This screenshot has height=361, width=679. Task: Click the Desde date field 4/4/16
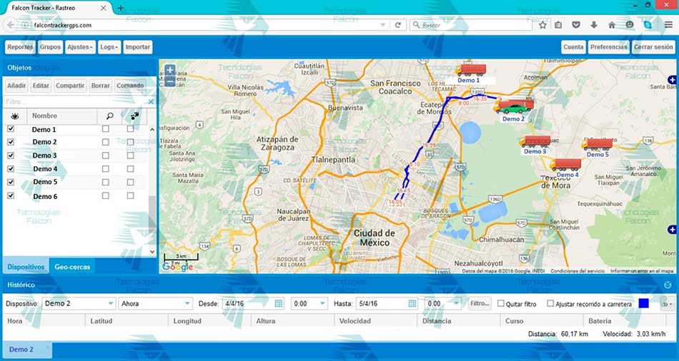(x=248, y=303)
